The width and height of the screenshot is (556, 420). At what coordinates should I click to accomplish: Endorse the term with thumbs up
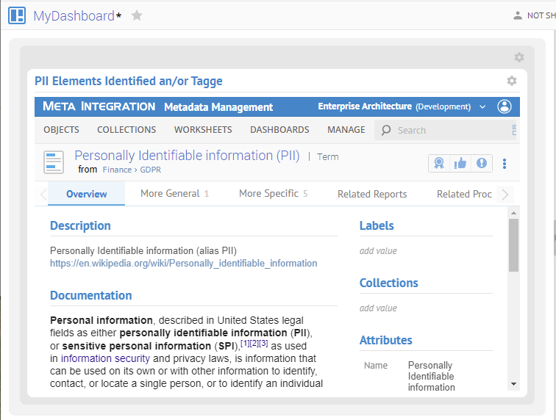pos(460,163)
